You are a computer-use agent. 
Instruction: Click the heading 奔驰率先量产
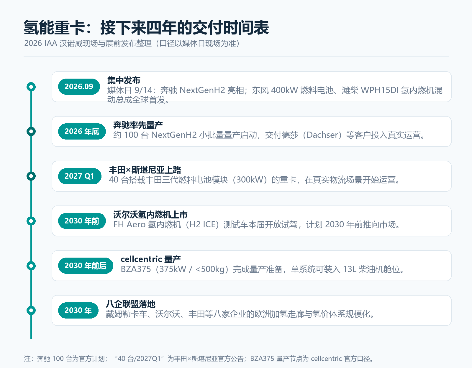click(138, 125)
